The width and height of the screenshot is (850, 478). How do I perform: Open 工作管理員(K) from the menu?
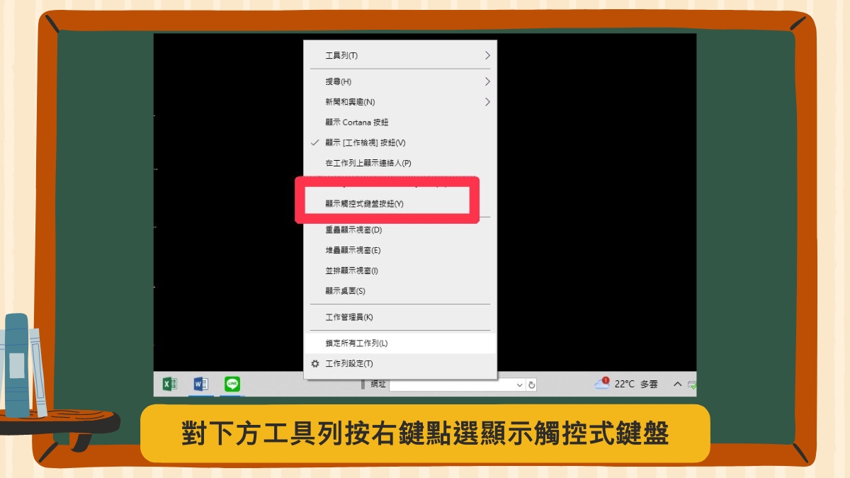click(400, 317)
